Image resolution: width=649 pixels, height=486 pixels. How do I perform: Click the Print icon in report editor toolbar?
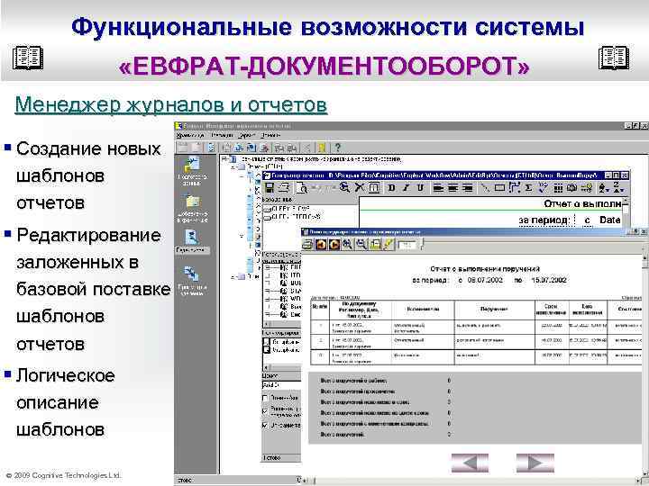coord(284,188)
